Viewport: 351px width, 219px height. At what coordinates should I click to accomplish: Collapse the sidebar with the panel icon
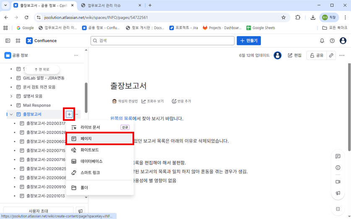click(x=8, y=41)
